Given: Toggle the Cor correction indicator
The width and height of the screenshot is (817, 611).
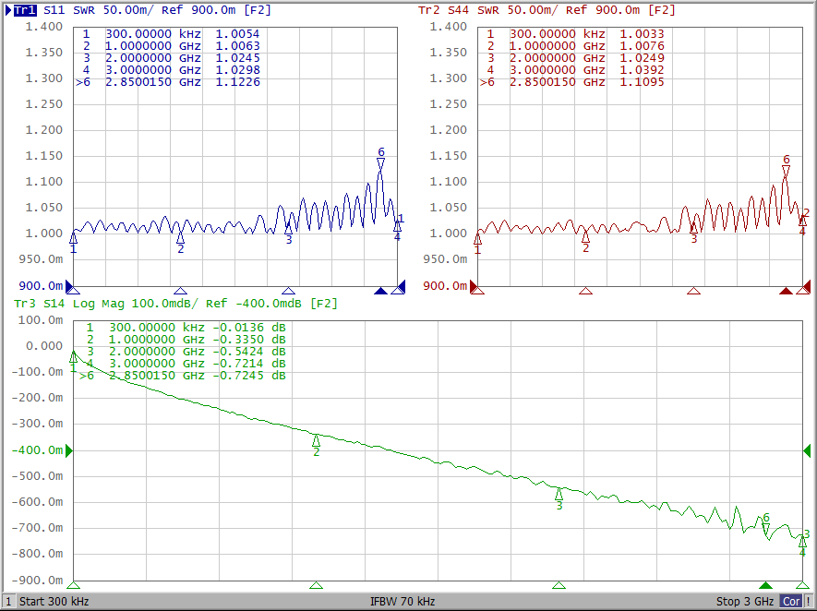Looking at the screenshot, I should pyautogui.click(x=791, y=602).
